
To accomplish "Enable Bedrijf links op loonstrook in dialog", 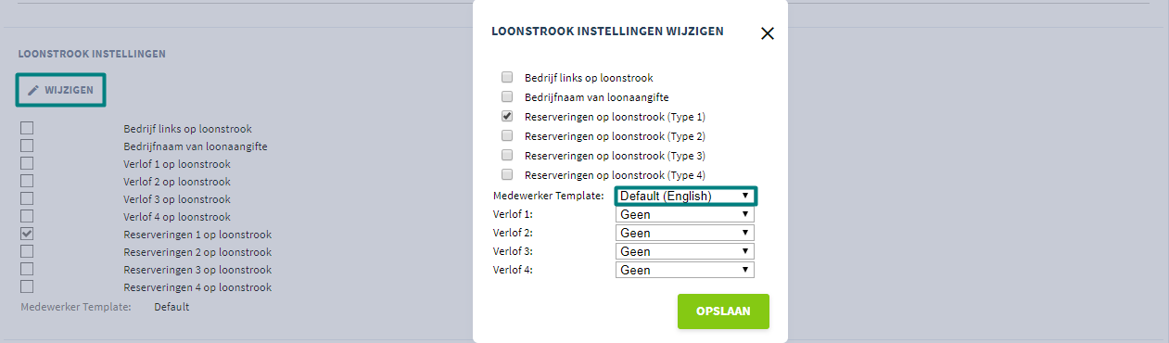I will coord(507,78).
